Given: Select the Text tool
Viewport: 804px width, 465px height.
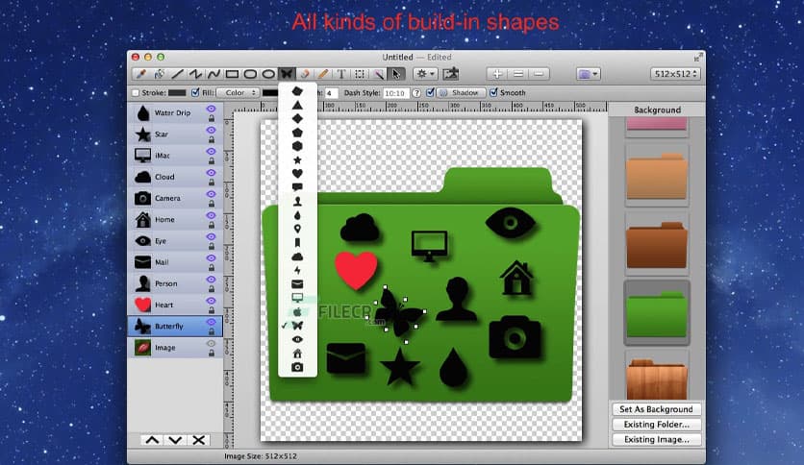Looking at the screenshot, I should [x=341, y=74].
